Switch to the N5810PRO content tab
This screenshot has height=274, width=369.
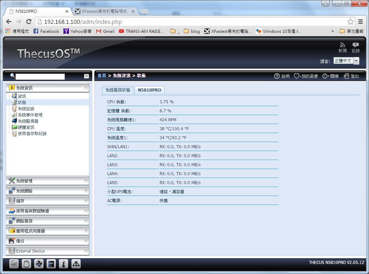point(149,90)
